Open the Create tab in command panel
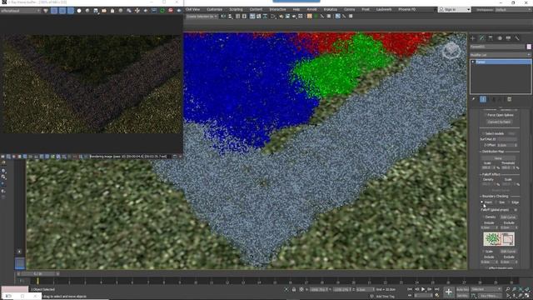 (473, 38)
